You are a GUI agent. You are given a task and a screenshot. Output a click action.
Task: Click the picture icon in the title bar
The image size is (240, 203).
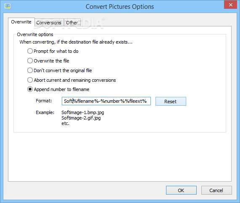[x=8, y=6]
